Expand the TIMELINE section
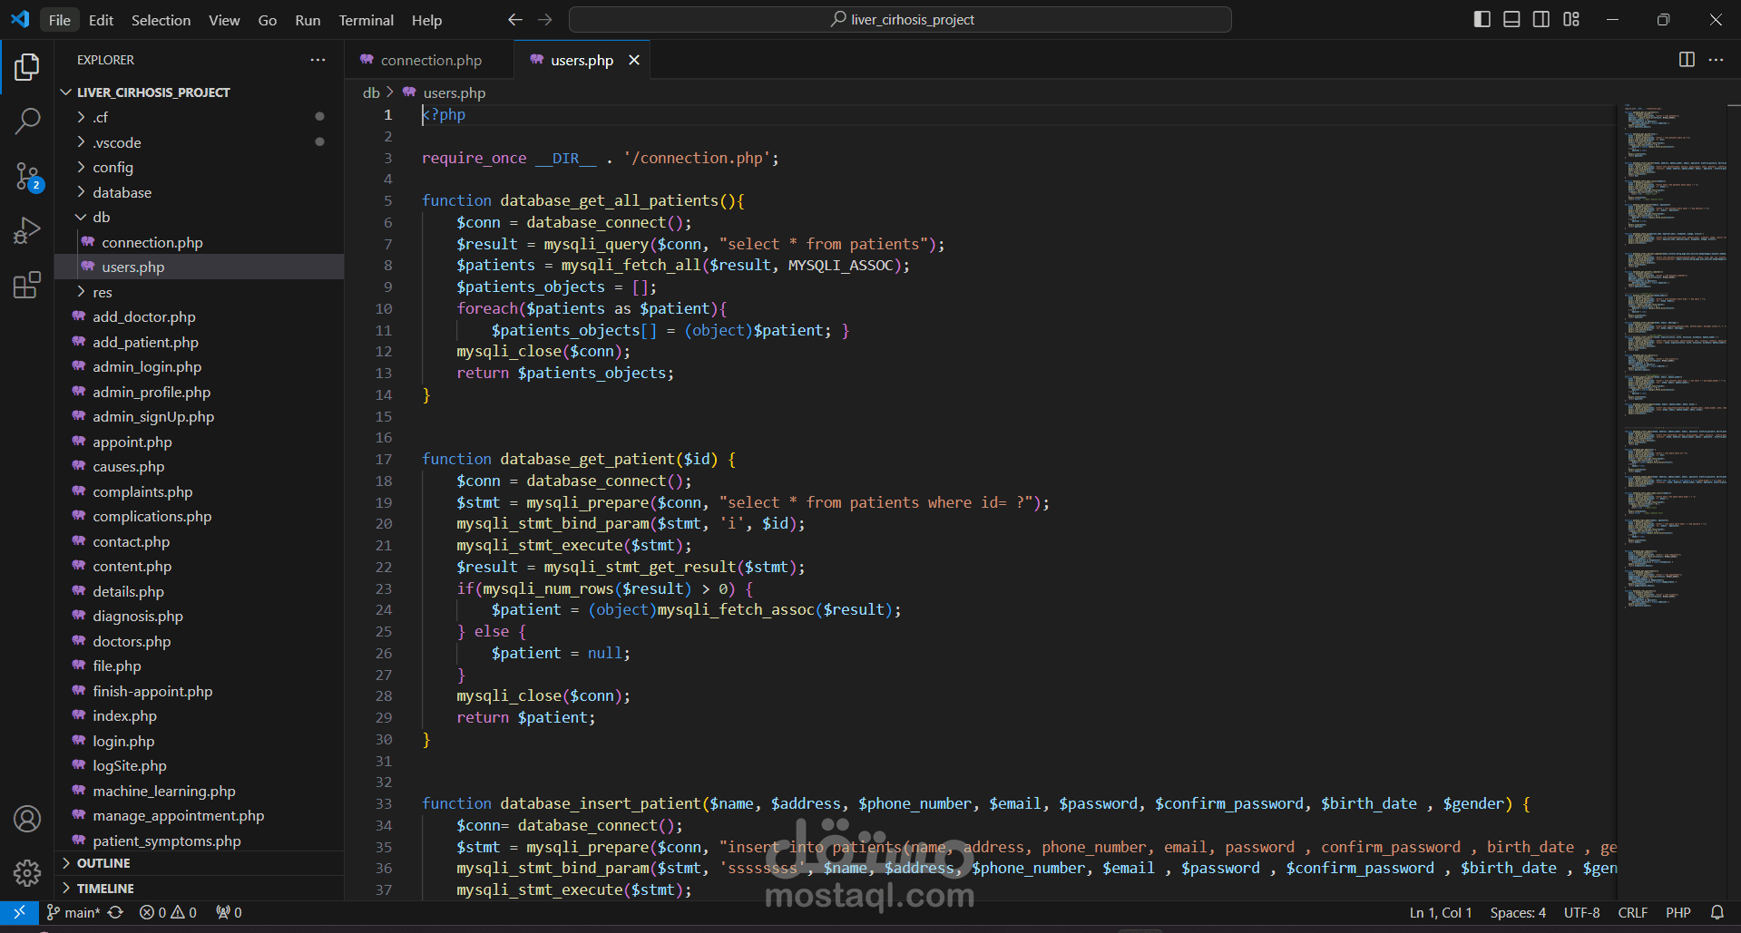1741x933 pixels. 105,889
